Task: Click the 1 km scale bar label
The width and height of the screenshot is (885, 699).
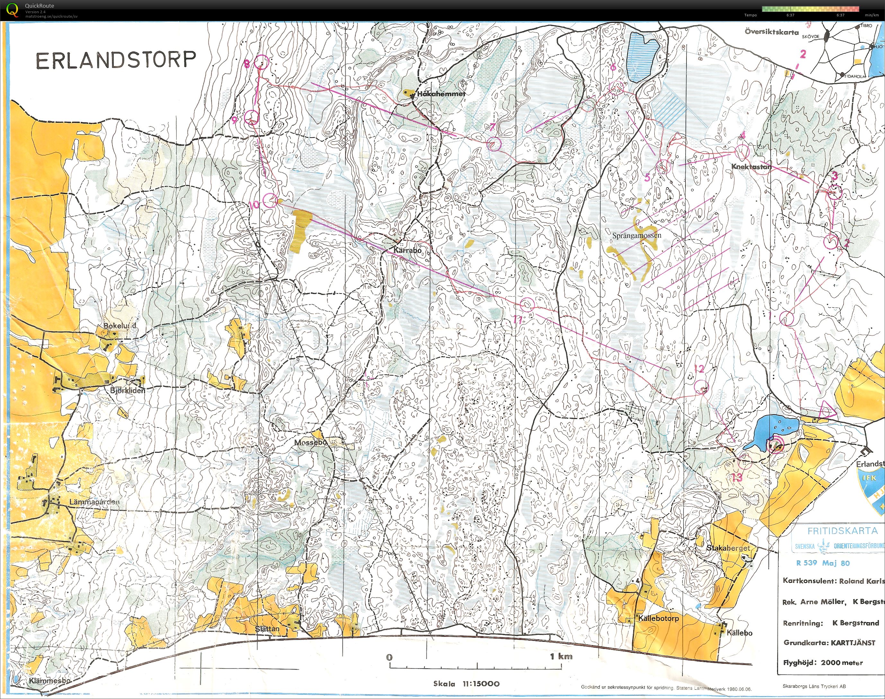Action: 561,656
